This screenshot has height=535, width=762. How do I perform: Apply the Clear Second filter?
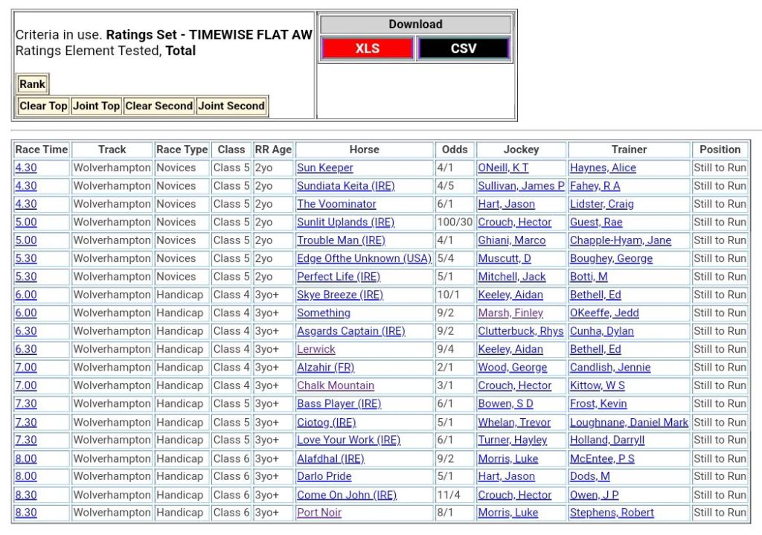[159, 106]
